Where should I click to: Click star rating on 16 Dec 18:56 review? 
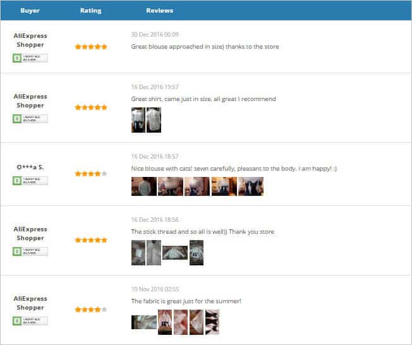point(91,240)
